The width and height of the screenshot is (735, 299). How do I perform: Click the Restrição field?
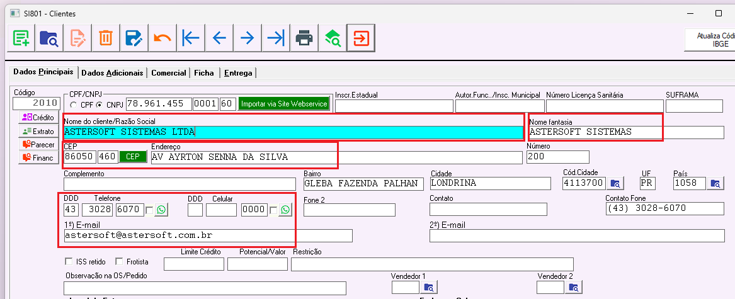point(432,264)
